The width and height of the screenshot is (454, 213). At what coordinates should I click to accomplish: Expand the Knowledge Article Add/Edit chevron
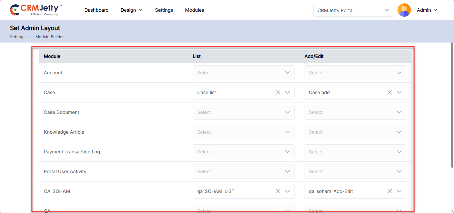point(399,132)
